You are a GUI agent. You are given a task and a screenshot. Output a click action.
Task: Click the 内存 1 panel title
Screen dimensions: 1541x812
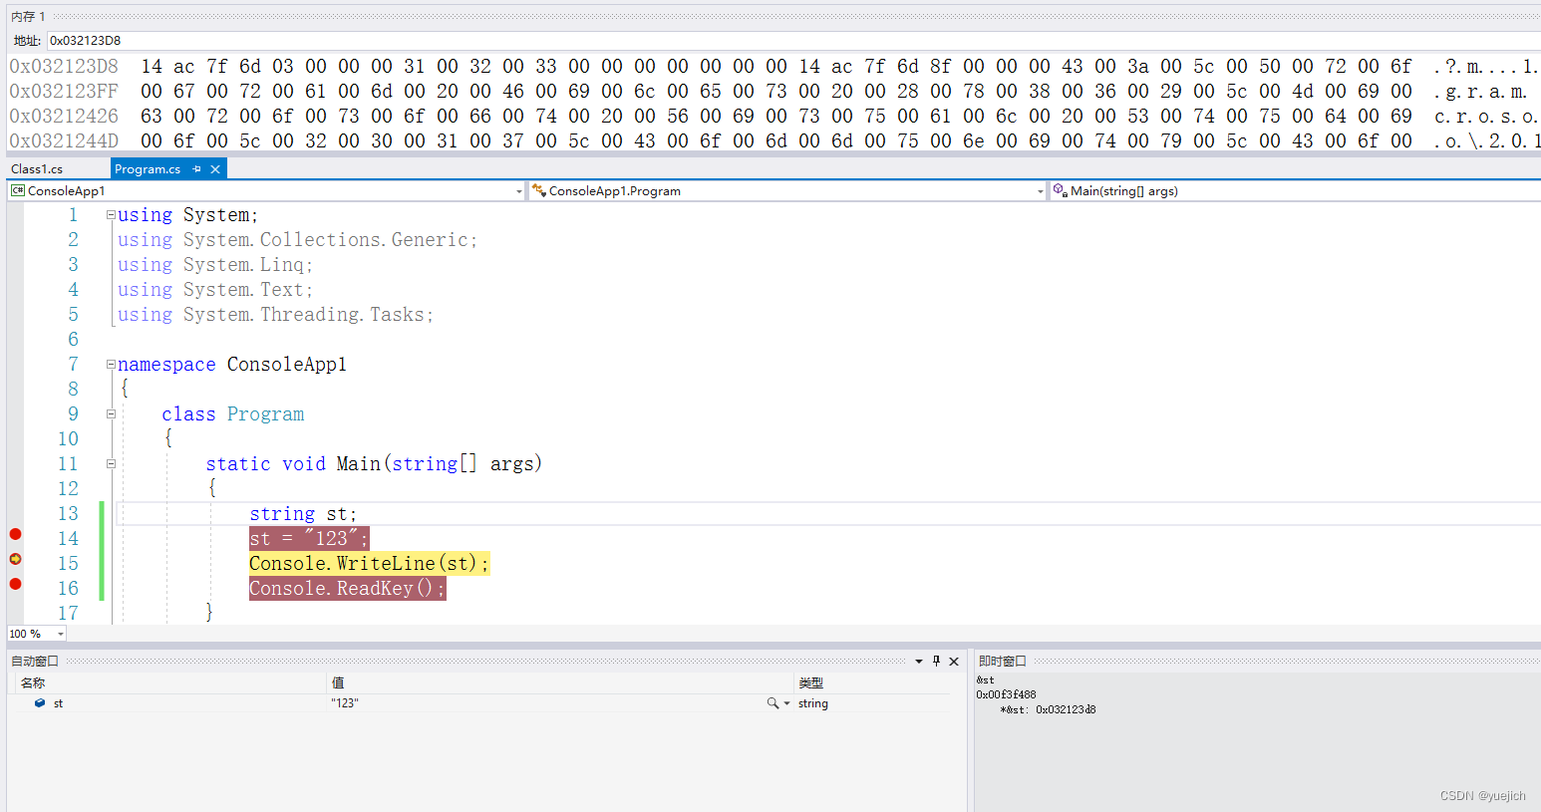(28, 17)
